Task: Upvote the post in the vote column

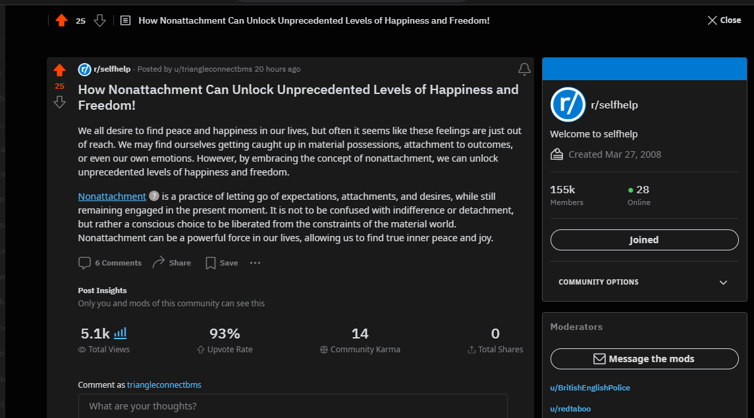Action: tap(60, 70)
